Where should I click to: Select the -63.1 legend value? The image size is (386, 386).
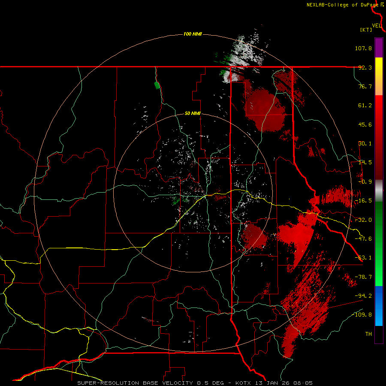pos(363,258)
